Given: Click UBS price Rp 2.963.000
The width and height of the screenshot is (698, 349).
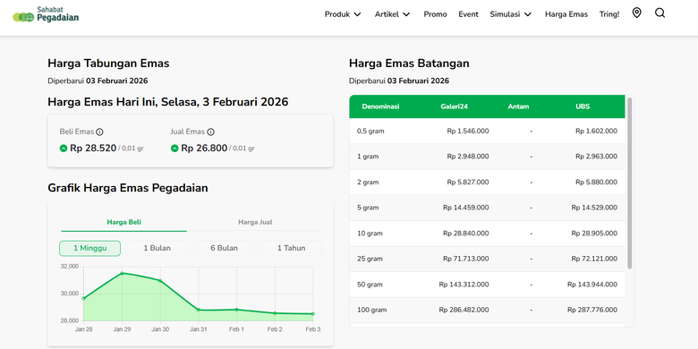Looking at the screenshot, I should [x=596, y=157].
